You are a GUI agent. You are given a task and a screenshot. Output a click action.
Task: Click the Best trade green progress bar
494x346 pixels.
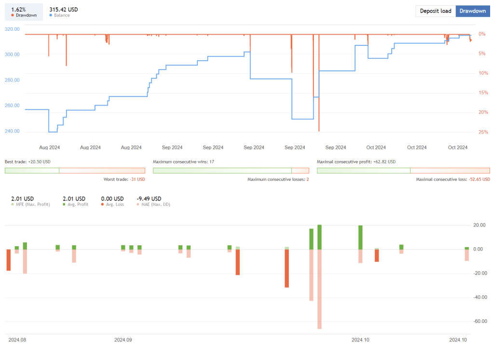[x=32, y=170]
